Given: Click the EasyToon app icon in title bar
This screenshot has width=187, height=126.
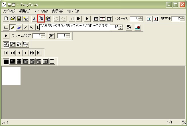Looking at the screenshot, I should (x=4, y=4).
